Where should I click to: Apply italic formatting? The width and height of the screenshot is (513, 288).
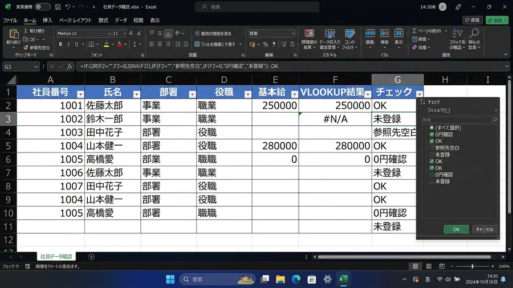68,44
